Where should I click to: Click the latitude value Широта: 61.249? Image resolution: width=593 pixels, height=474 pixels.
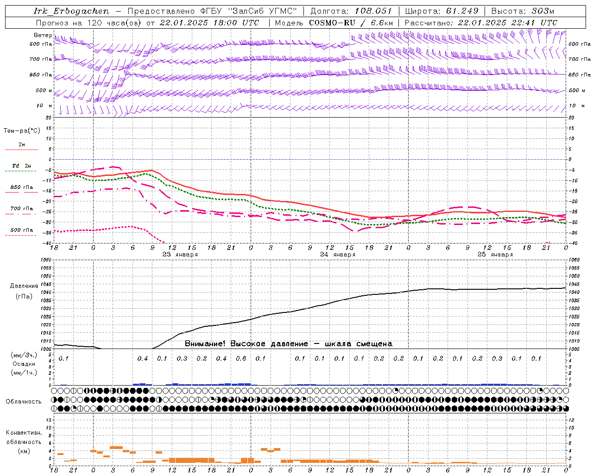tap(442, 11)
